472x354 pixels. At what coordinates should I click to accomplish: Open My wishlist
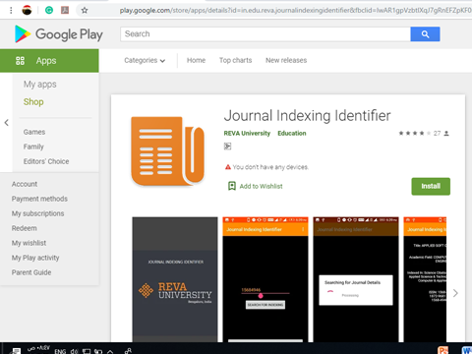[29, 243]
